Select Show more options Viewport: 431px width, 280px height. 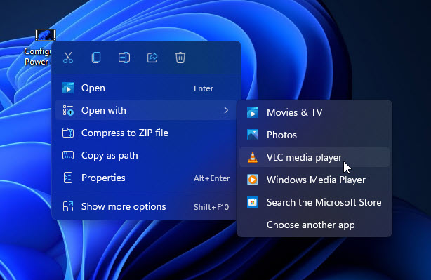[146, 206]
